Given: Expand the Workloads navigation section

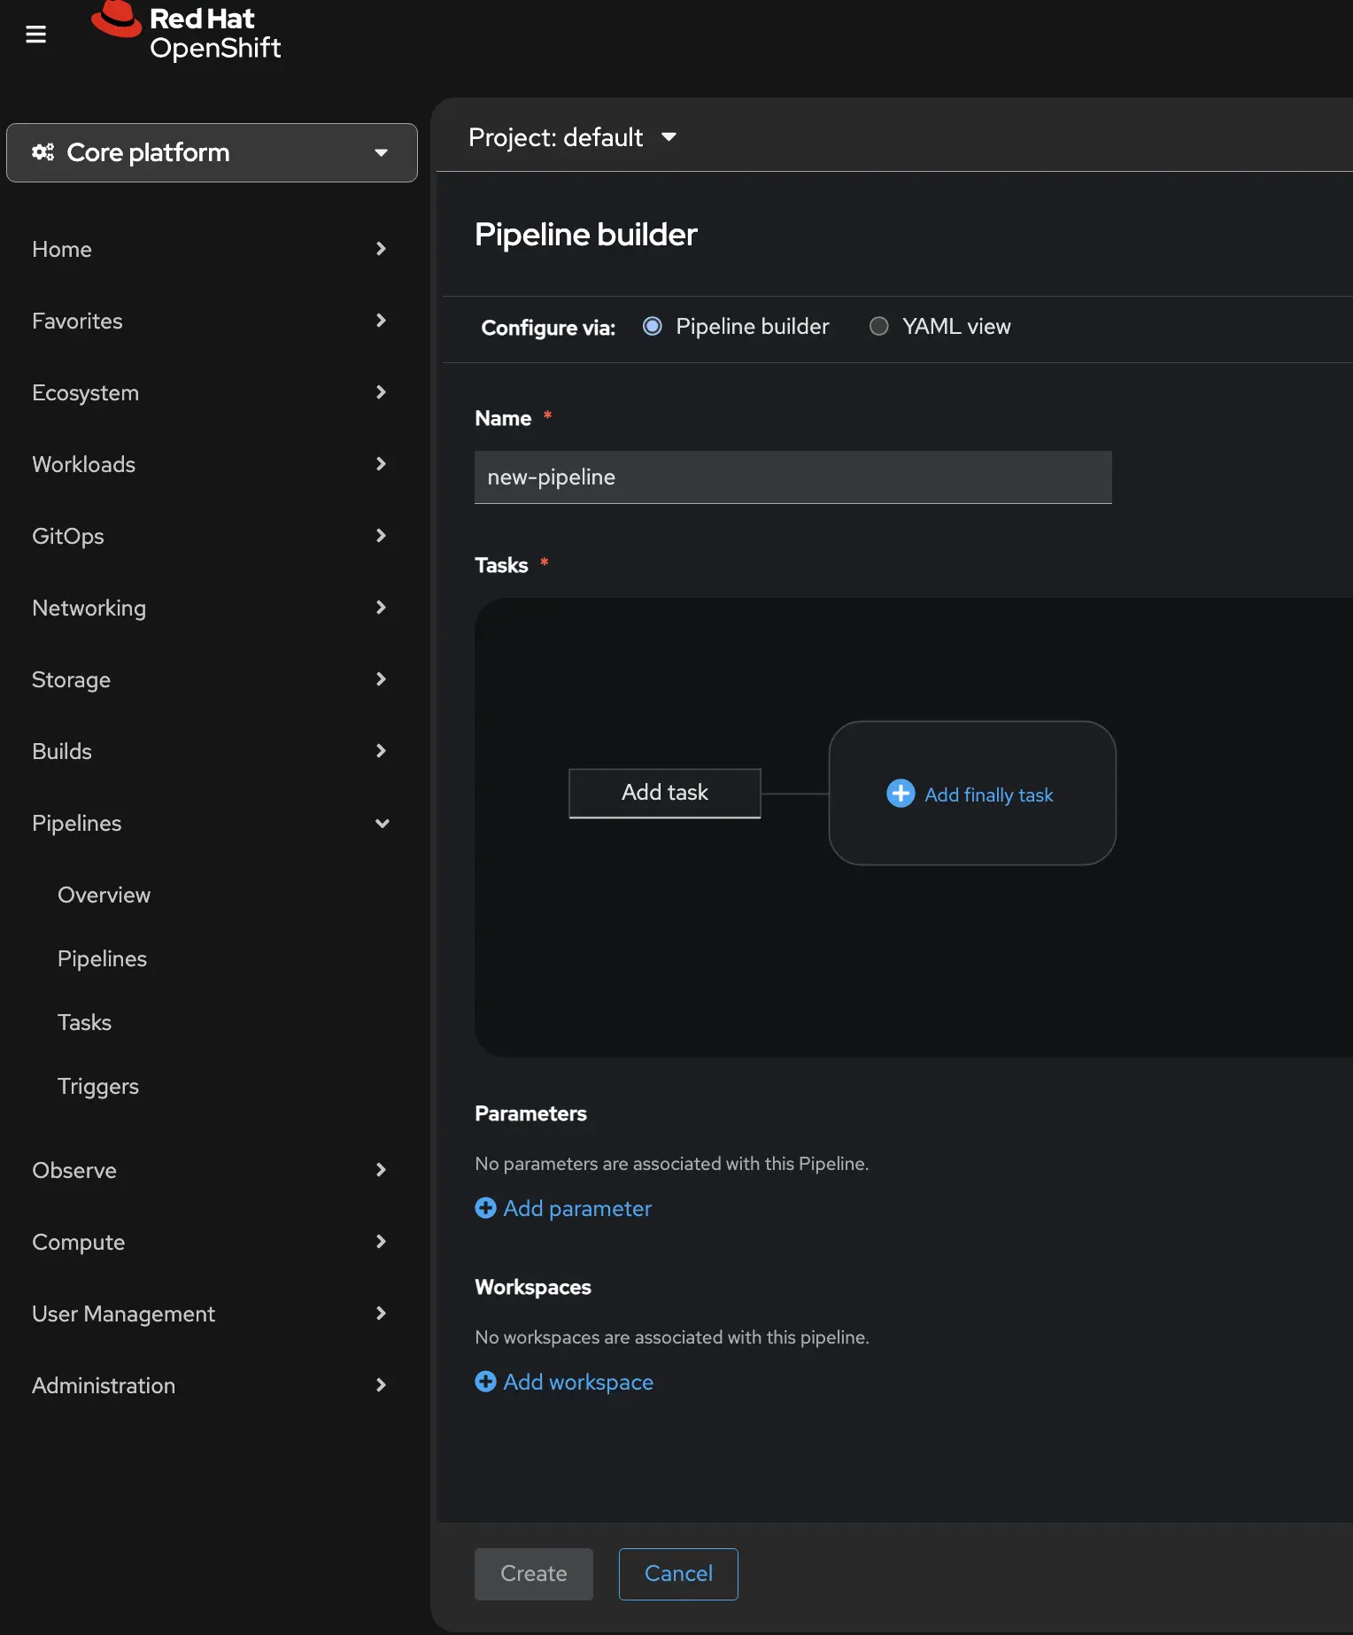Looking at the screenshot, I should pyautogui.click(x=211, y=464).
